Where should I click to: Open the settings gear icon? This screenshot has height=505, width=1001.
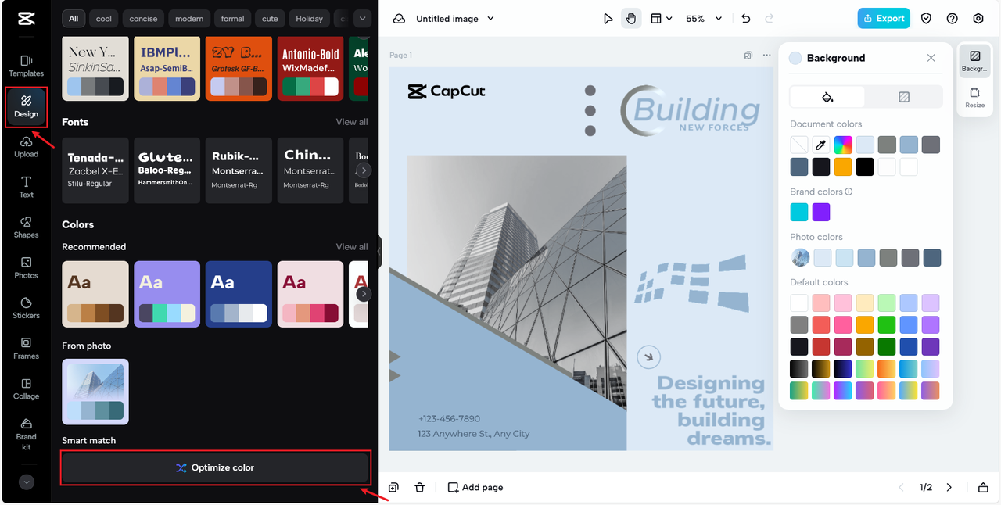(978, 18)
